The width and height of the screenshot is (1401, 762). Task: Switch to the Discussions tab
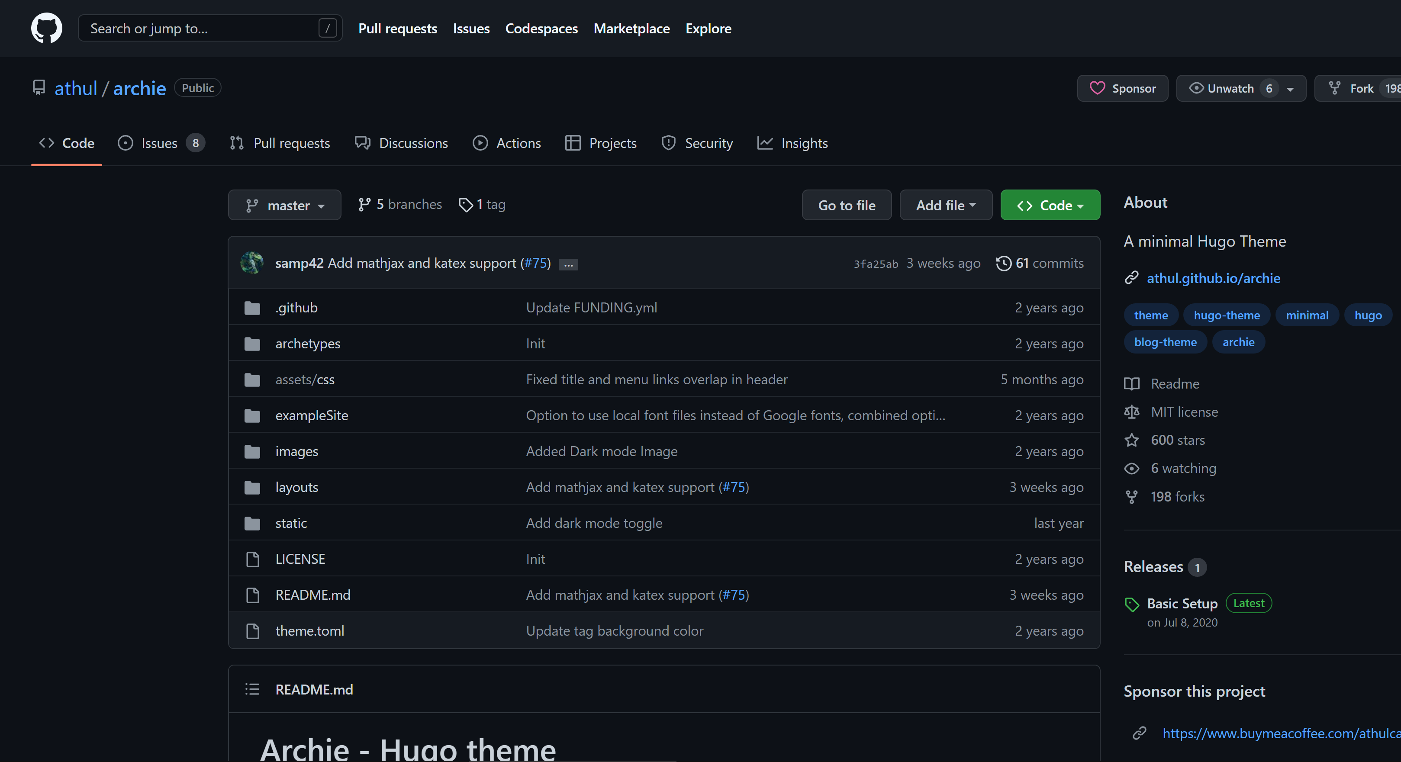401,143
